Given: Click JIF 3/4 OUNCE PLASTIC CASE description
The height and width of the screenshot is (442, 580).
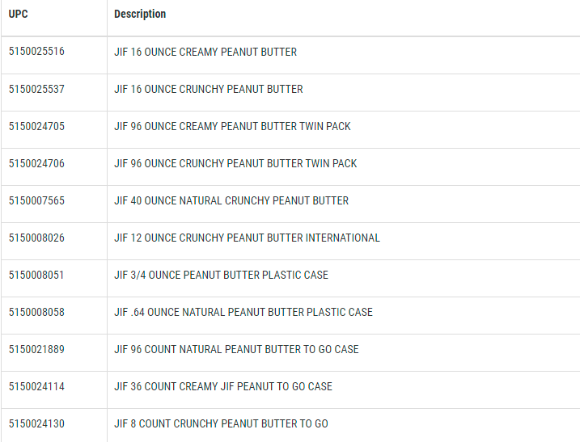Looking at the screenshot, I should pyautogui.click(x=221, y=275).
